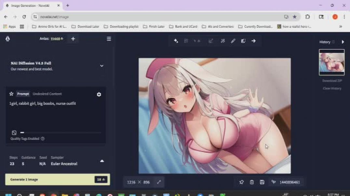Toggle the pin icon below the image
Screen dimensions: 350x196
click(241, 182)
